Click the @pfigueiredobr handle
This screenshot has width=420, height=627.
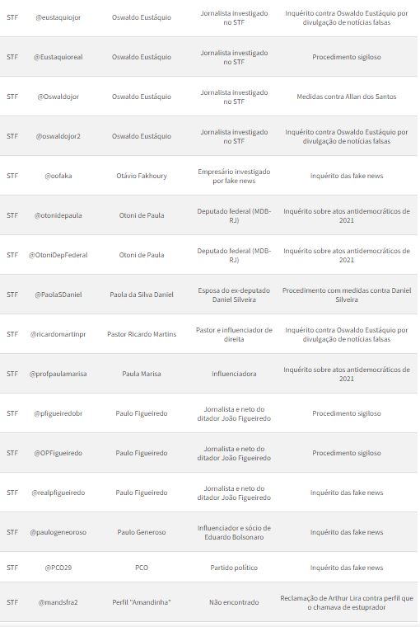[58, 413]
